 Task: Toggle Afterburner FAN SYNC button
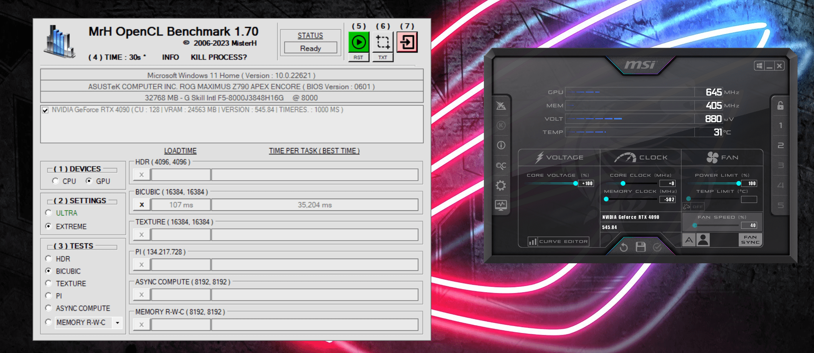(x=750, y=240)
